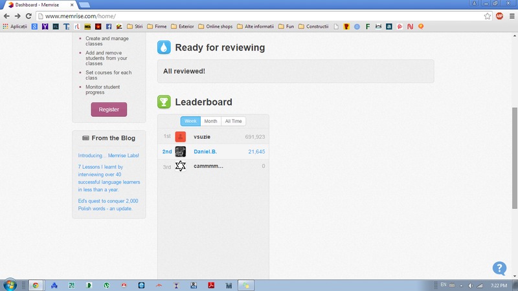518x291 pixels.
Task: Click the address bar URL field
Action: [261, 16]
